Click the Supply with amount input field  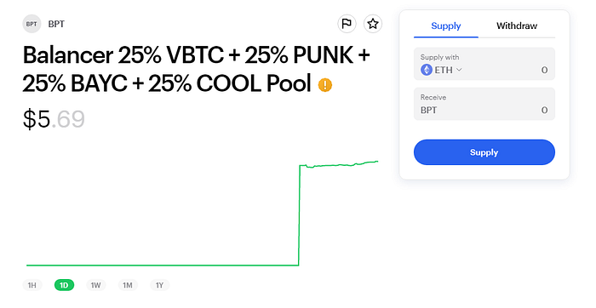coord(484,64)
